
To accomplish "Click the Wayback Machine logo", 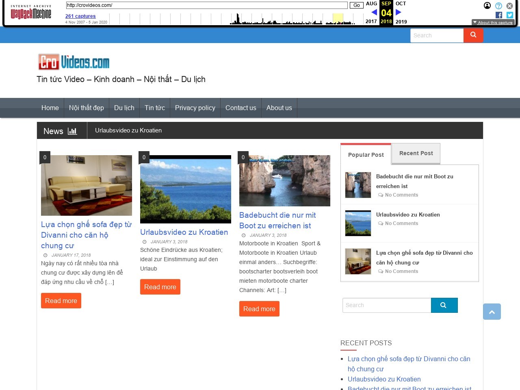I will click(31, 13).
